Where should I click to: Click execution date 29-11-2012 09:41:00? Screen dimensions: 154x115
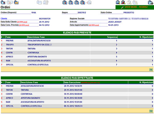point(73,90)
